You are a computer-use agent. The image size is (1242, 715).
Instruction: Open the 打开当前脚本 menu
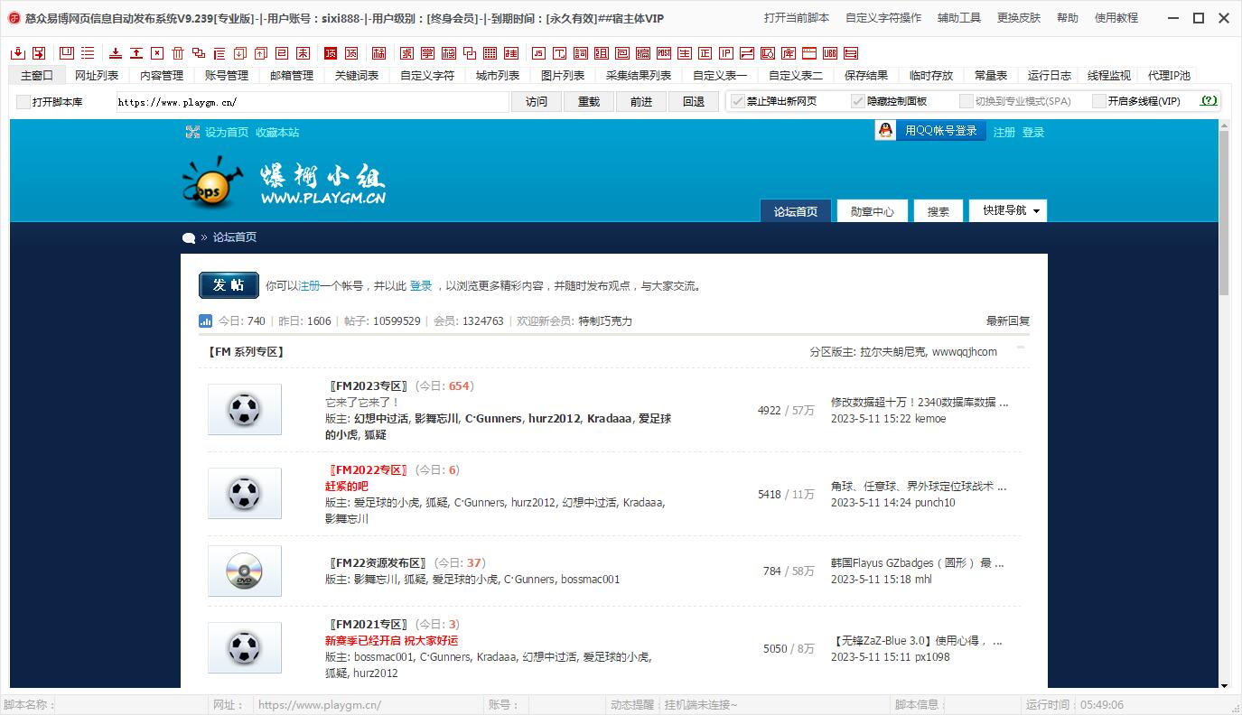point(796,18)
